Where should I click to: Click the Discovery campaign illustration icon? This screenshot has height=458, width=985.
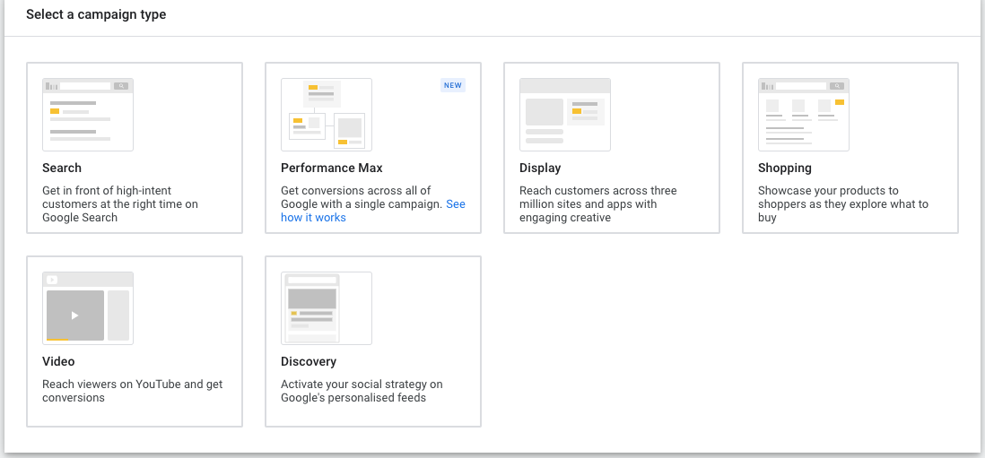pyautogui.click(x=327, y=307)
